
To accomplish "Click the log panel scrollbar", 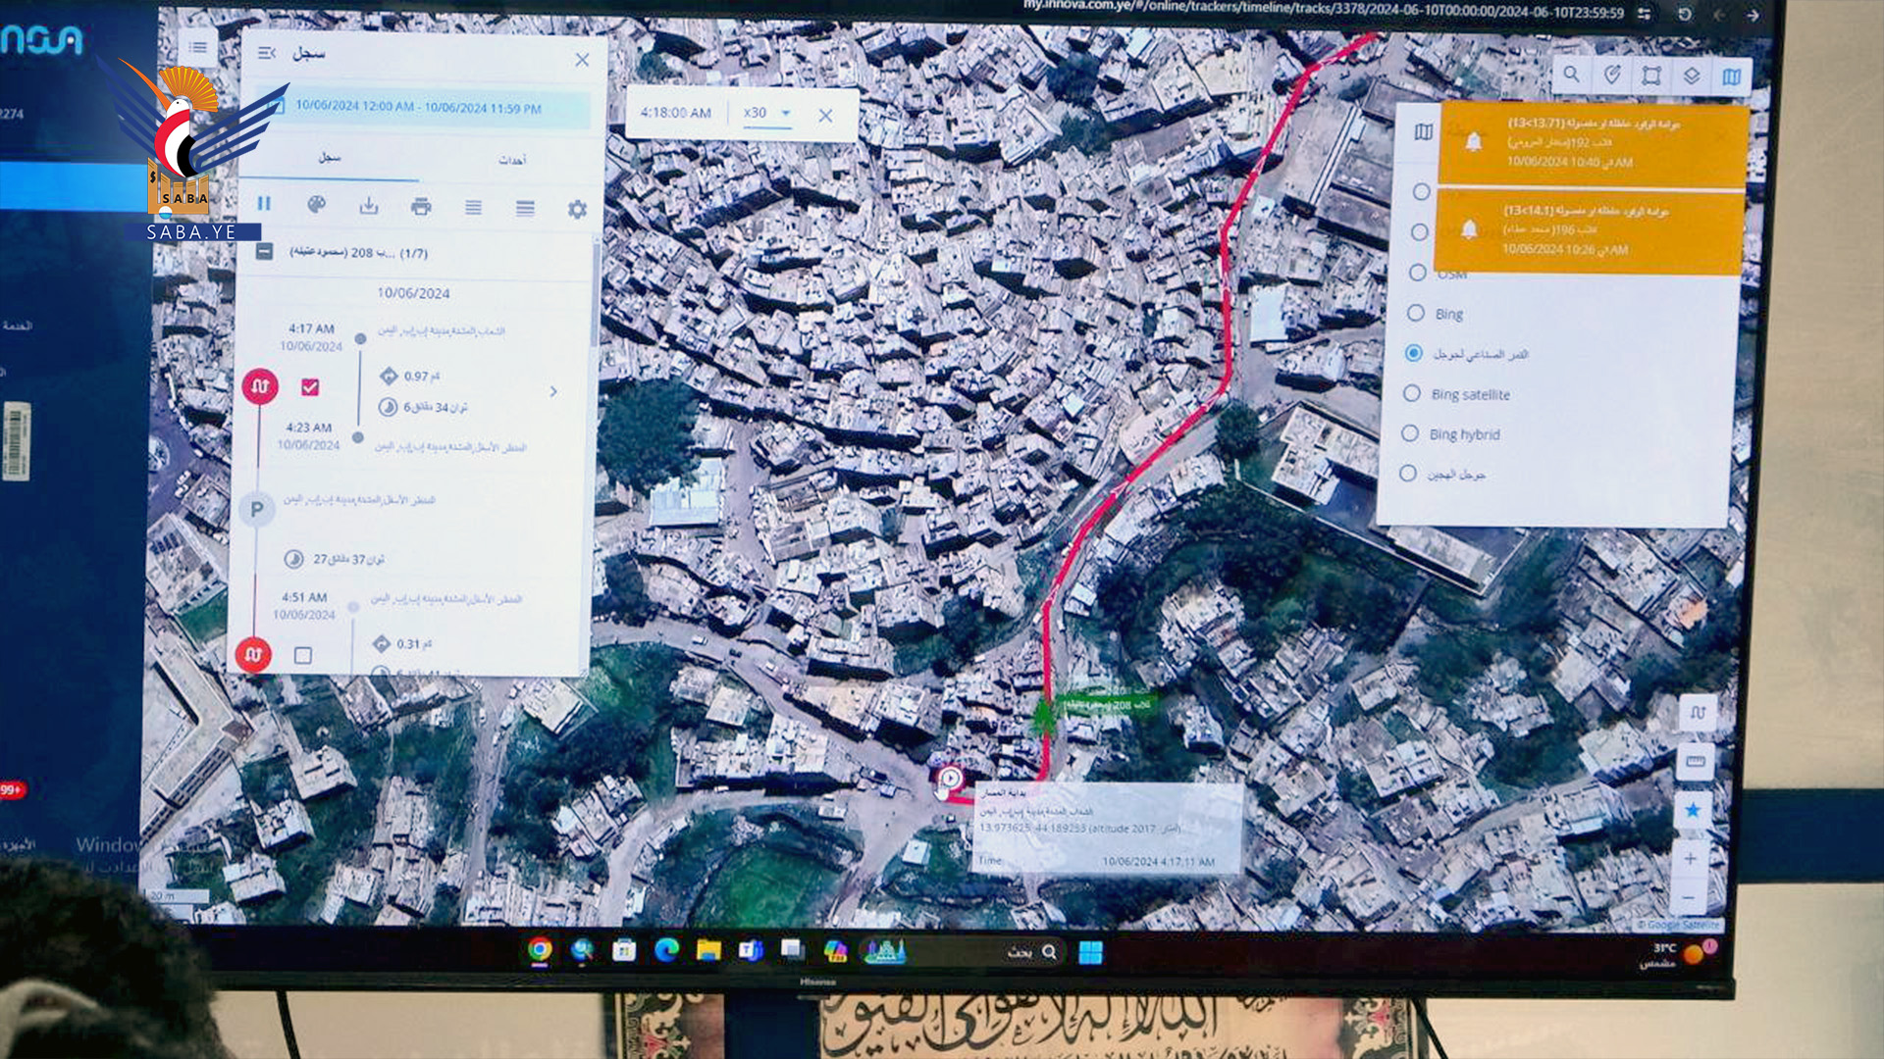I will [x=594, y=294].
